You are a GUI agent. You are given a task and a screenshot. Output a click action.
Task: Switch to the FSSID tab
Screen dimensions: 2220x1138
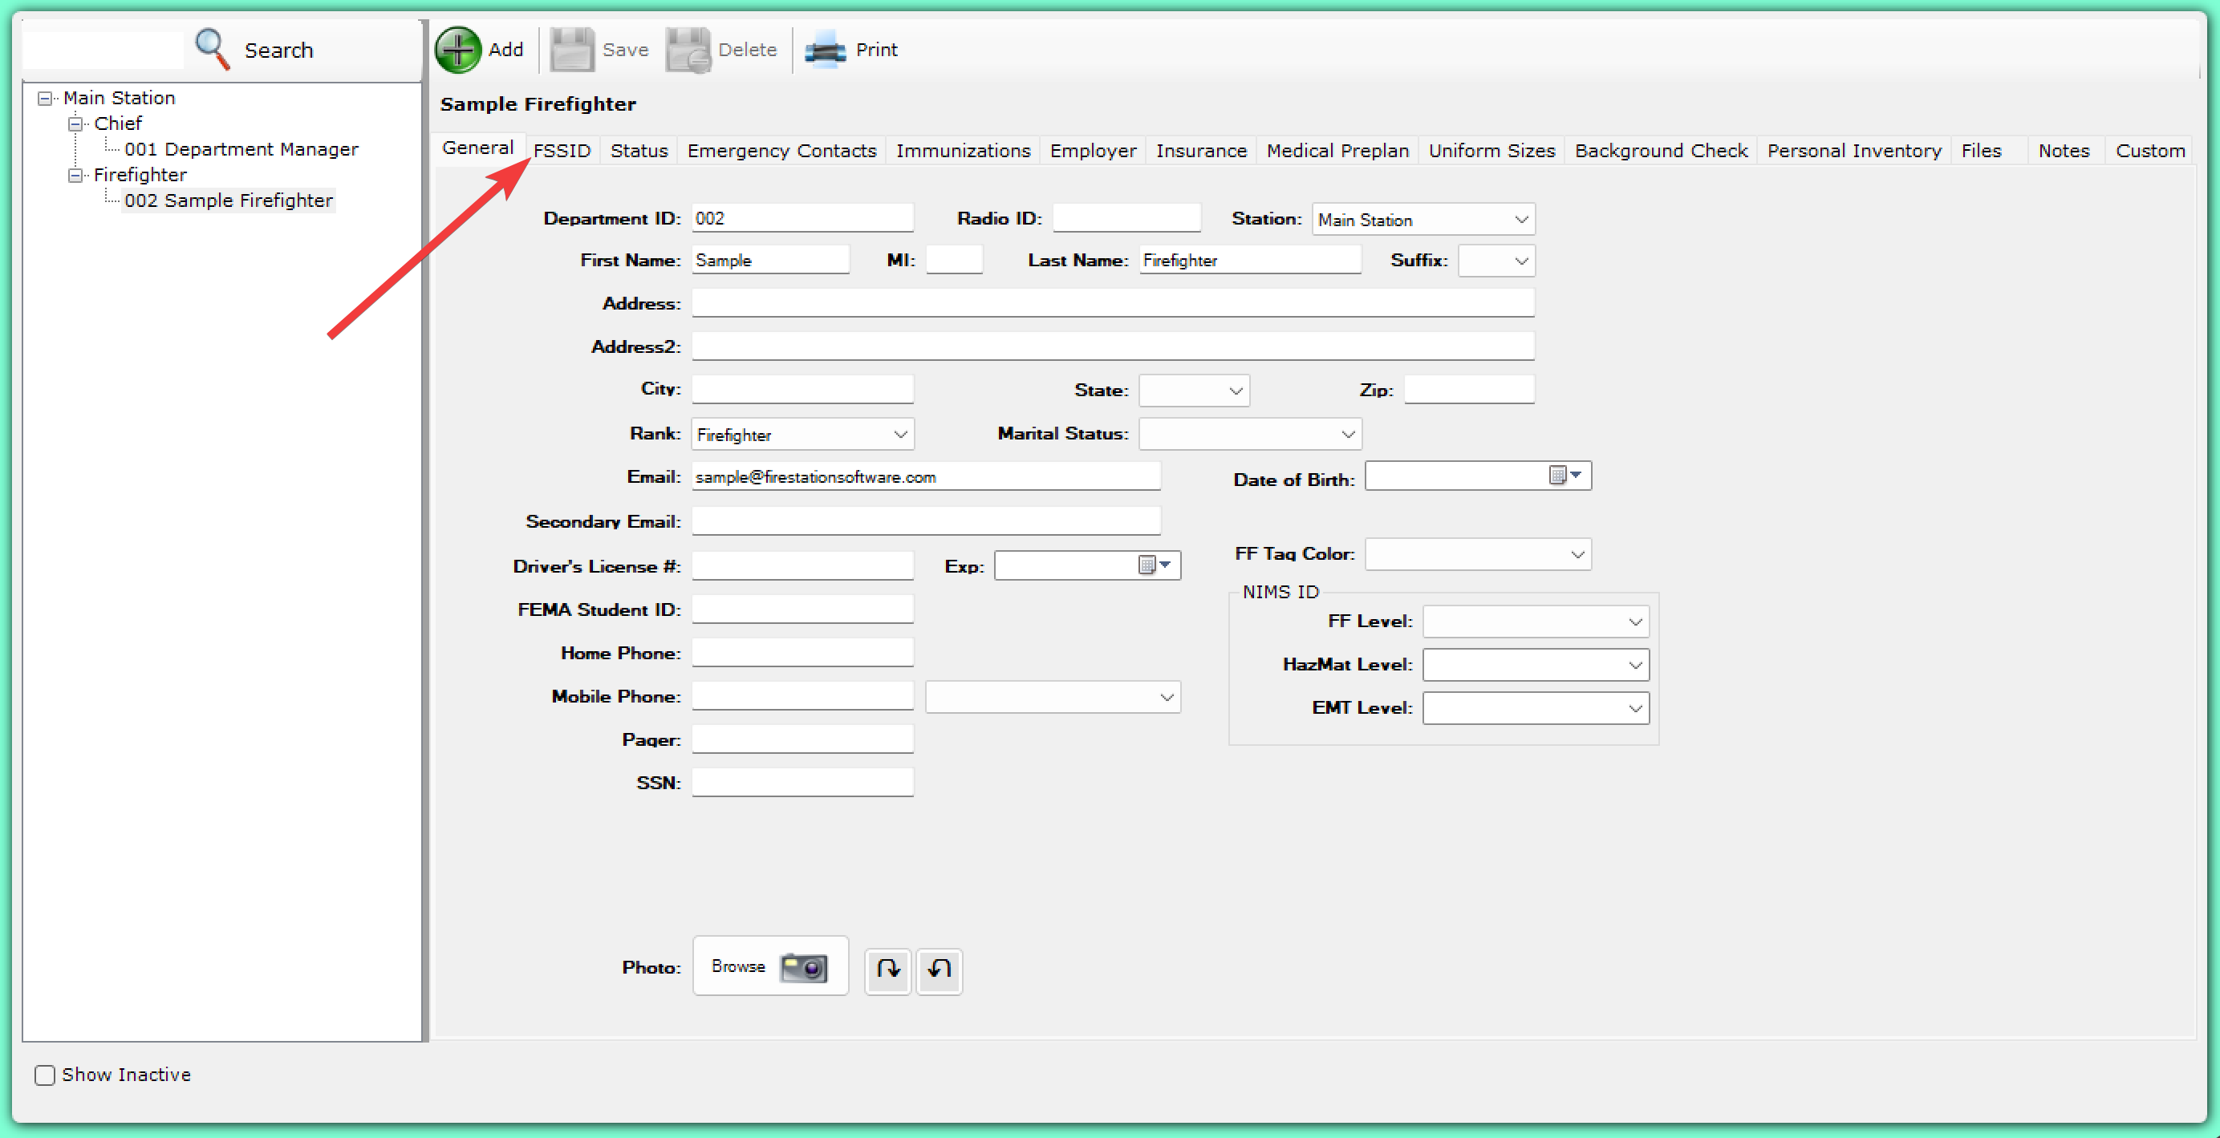click(x=562, y=151)
